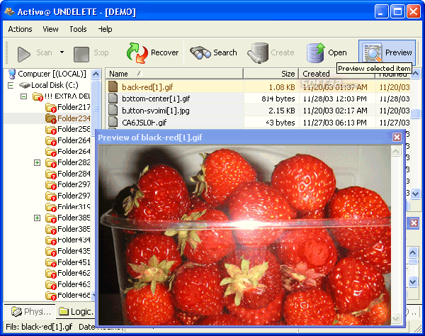
Task: Close the lower right side panel
Action: (414, 223)
